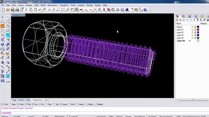Click the Layers panel horizontal scrollbar

click(193, 100)
